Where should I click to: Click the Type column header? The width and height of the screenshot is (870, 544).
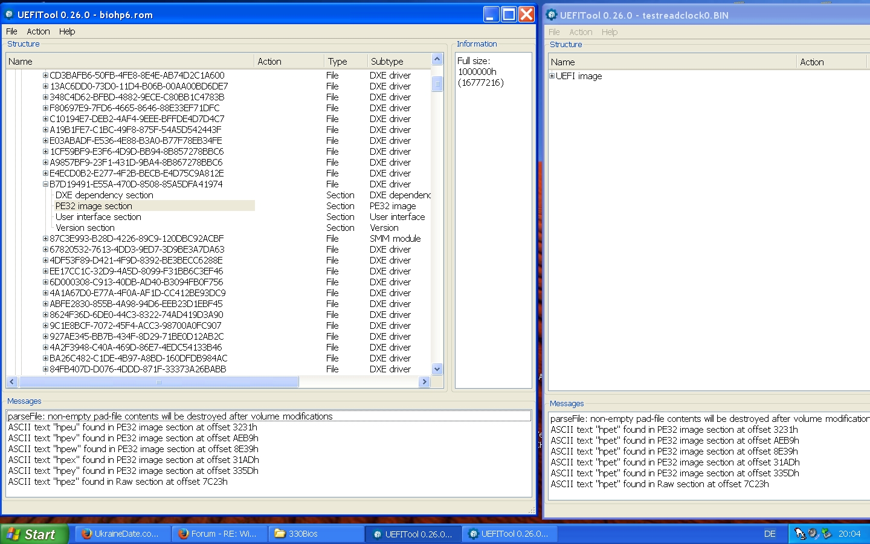click(x=346, y=61)
